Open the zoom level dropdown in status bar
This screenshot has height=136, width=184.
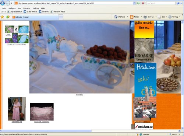tap(180, 135)
